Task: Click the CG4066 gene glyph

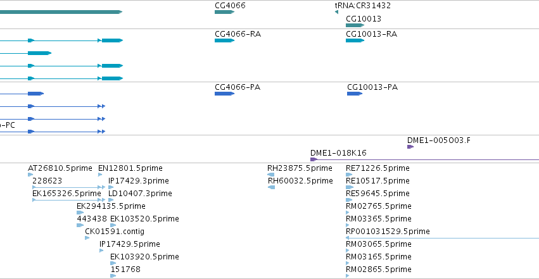Action: click(224, 12)
